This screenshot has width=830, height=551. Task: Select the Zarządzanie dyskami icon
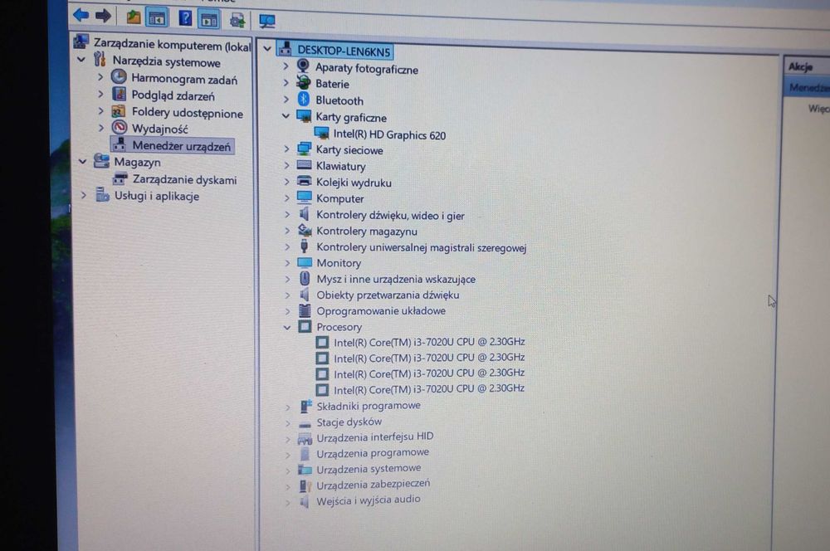[120, 178]
